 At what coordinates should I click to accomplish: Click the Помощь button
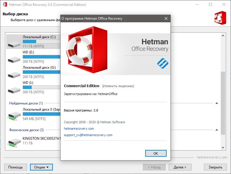click(x=16, y=167)
